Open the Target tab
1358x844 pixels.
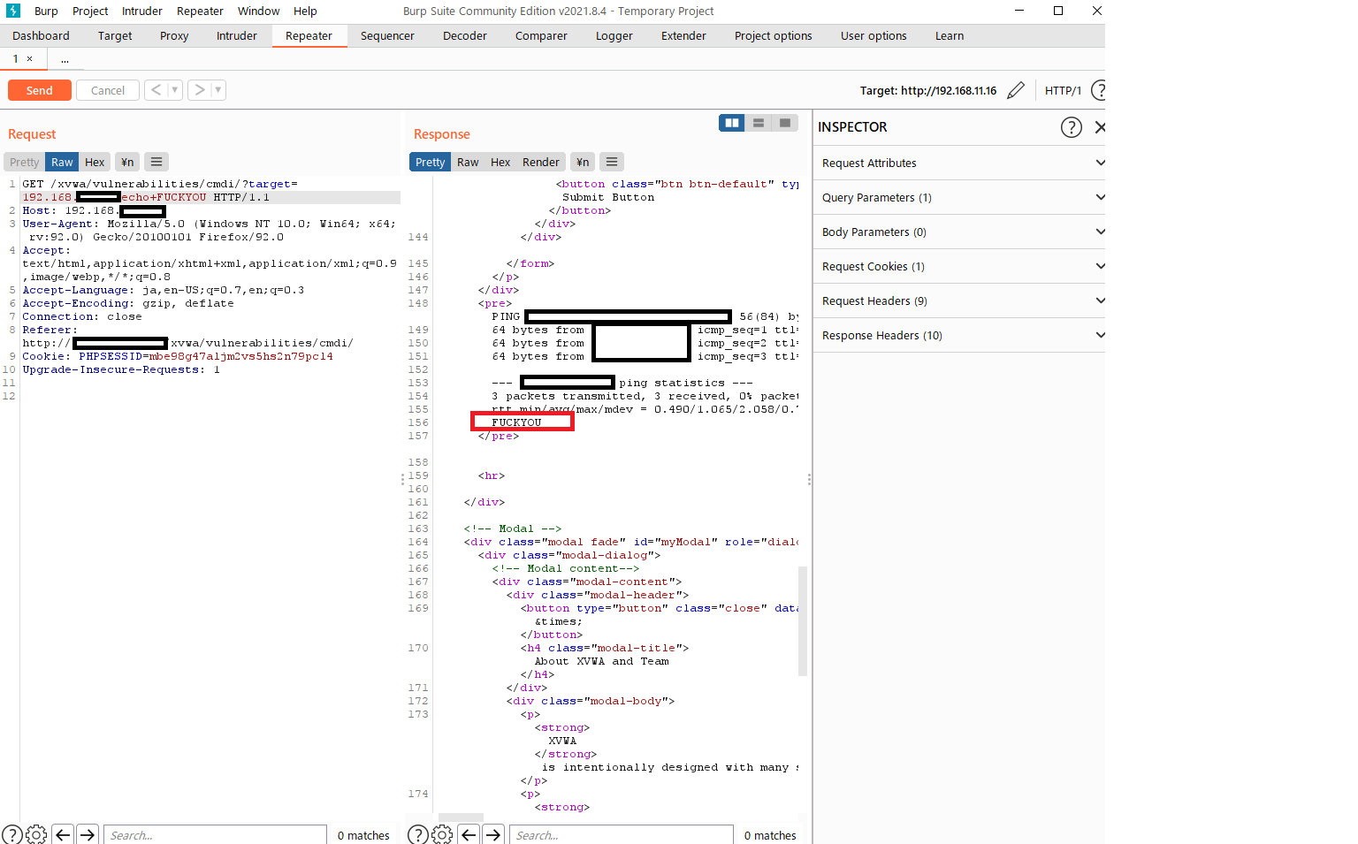(115, 35)
